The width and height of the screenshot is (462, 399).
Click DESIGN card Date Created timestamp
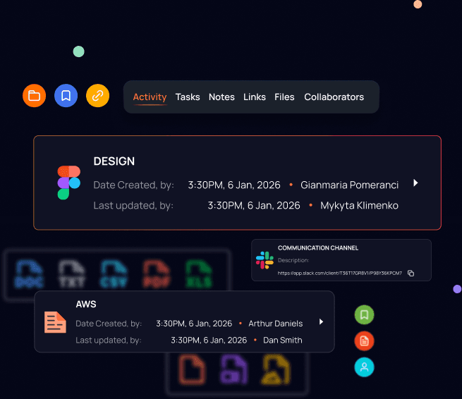[x=234, y=185]
